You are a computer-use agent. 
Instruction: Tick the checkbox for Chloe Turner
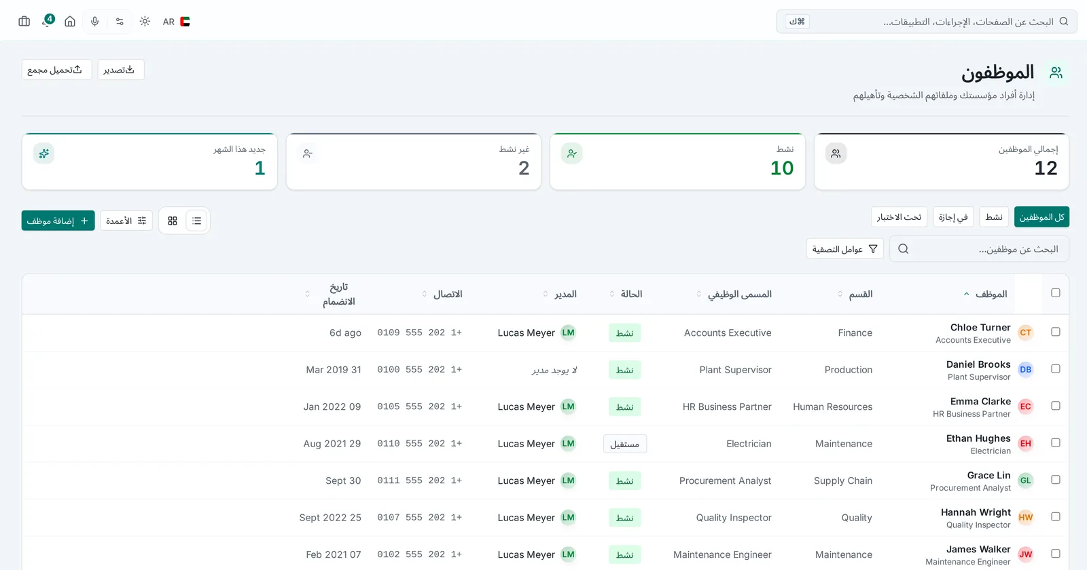pos(1056,332)
